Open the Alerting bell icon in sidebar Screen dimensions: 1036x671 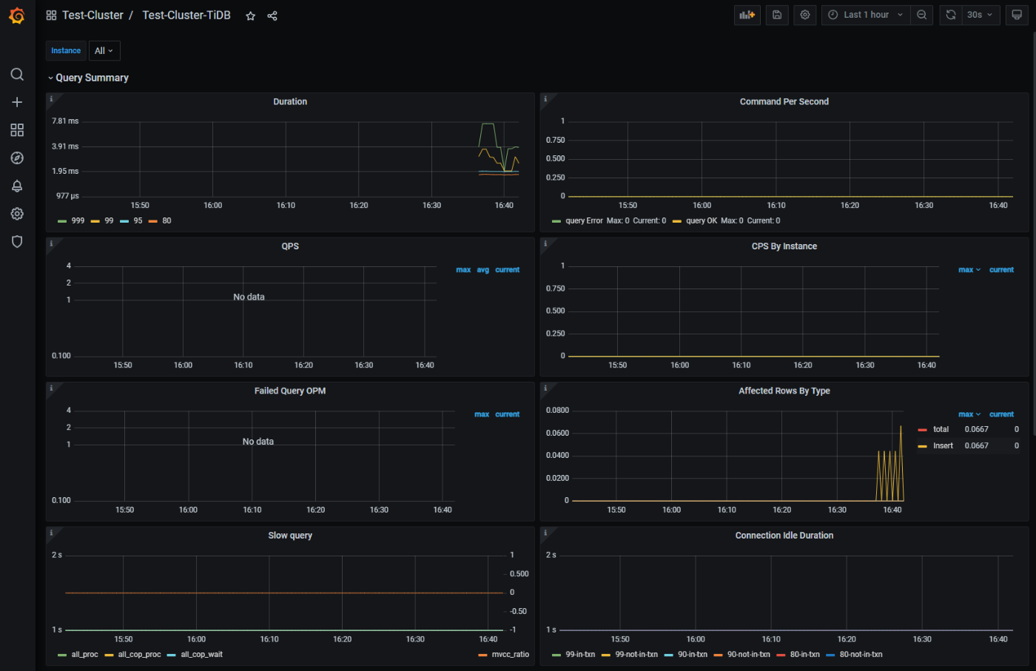pyautogui.click(x=17, y=186)
